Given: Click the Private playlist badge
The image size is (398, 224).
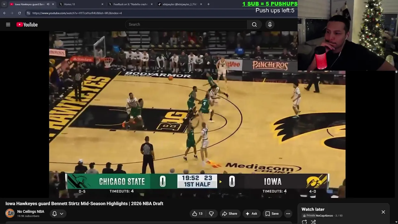Looking at the screenshot, I should pyautogui.click(x=309, y=216).
